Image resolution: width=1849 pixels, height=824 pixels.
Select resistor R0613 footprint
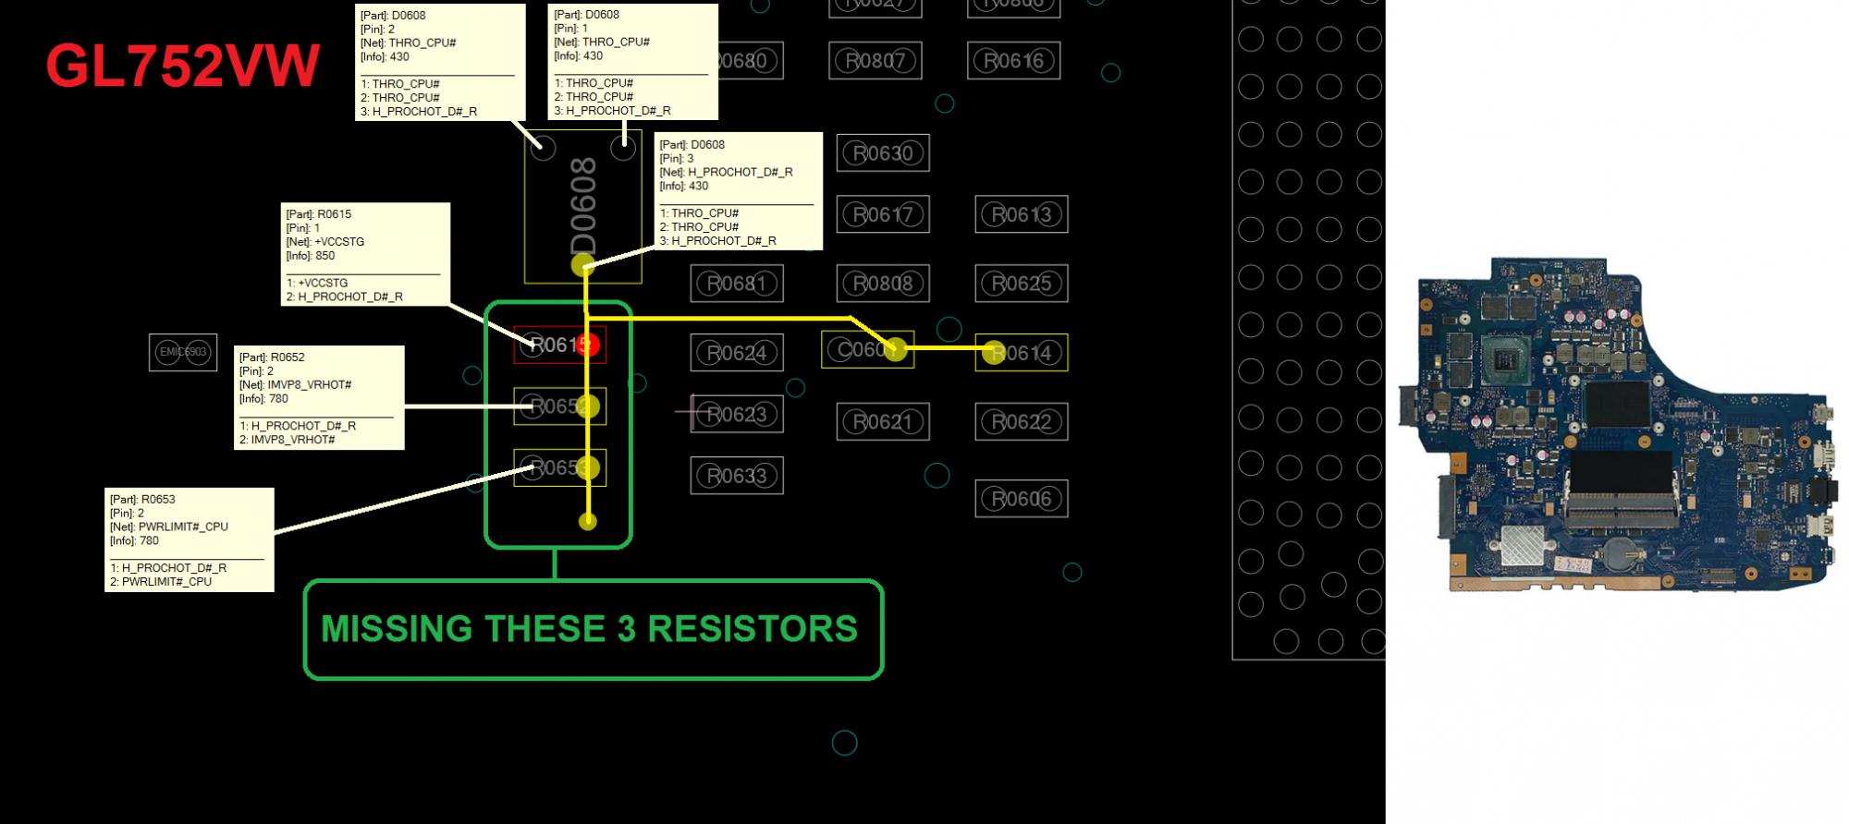pyautogui.click(x=1022, y=215)
